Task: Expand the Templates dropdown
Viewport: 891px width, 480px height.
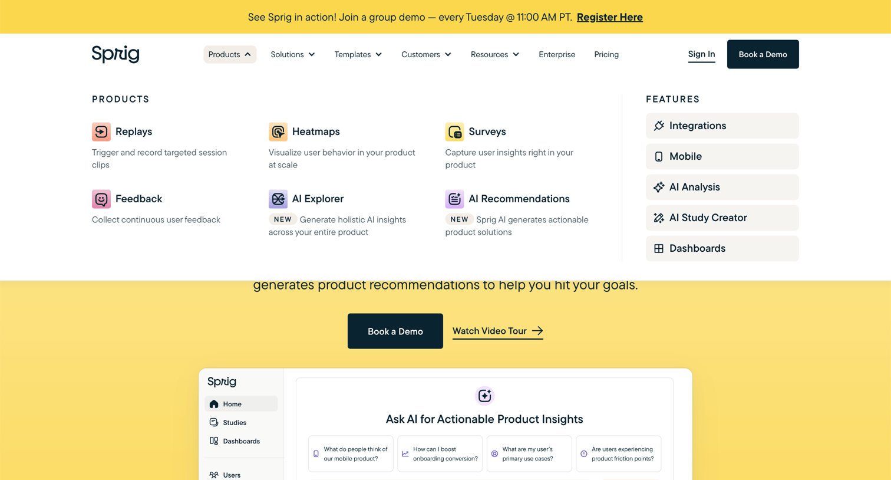Action: point(358,54)
